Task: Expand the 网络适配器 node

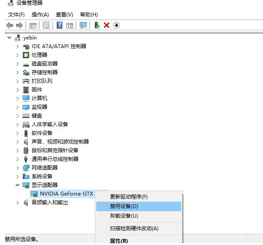Action: 17,168
